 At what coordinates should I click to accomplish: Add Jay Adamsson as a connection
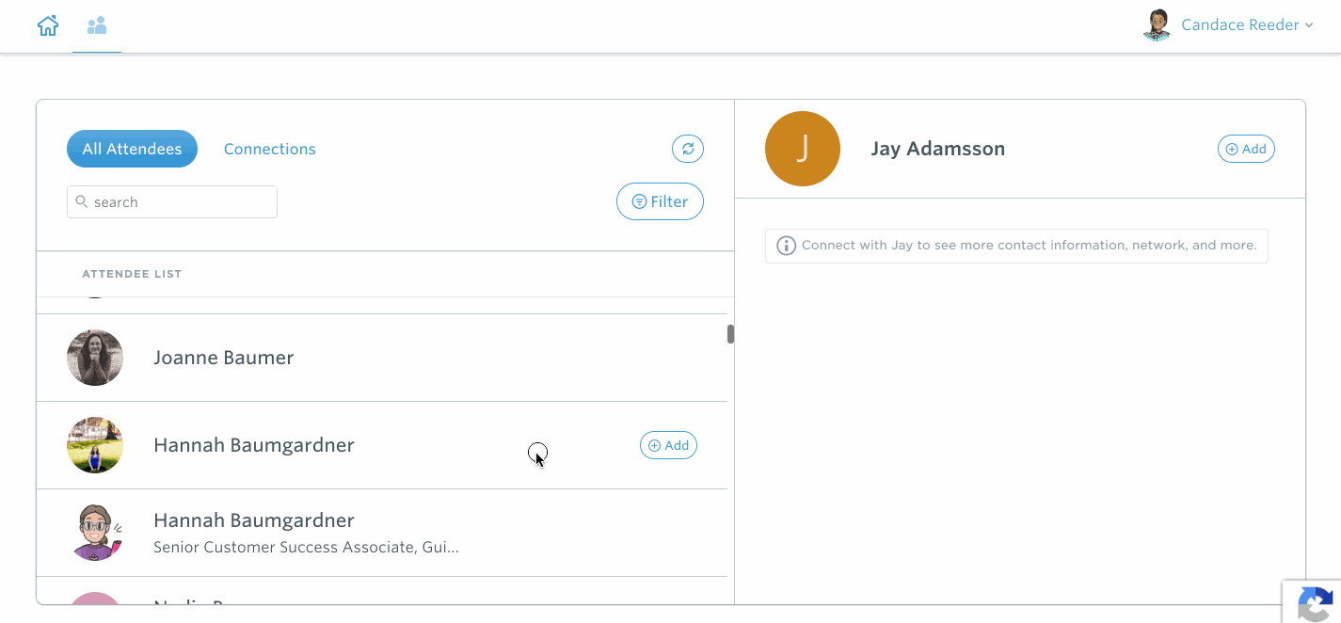point(1246,148)
